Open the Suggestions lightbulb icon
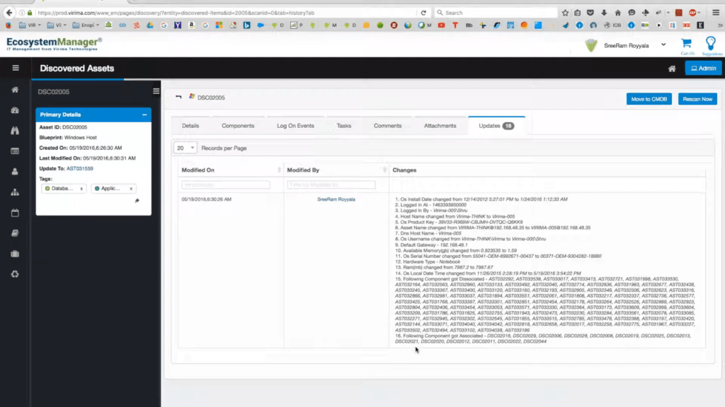Image resolution: width=725 pixels, height=407 pixels. click(711, 44)
